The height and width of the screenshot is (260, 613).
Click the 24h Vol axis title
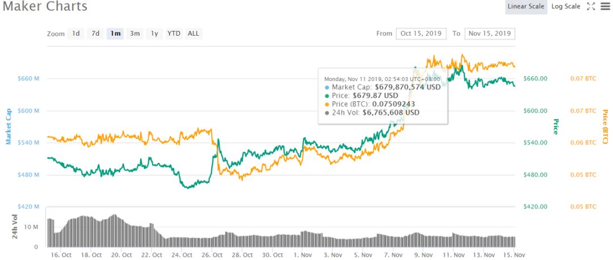click(x=15, y=227)
